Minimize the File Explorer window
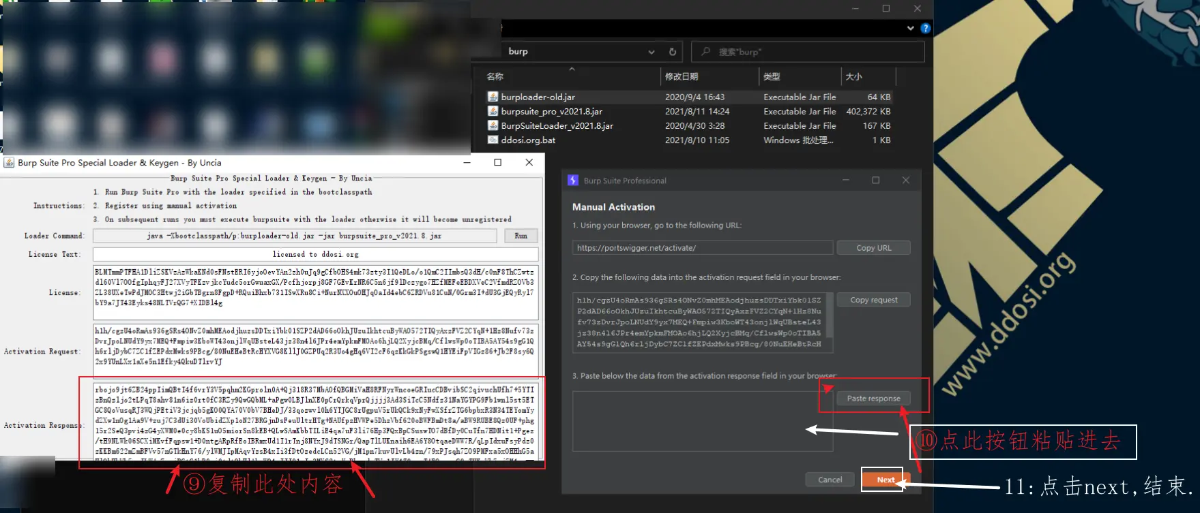This screenshot has height=513, width=1200. tap(856, 8)
